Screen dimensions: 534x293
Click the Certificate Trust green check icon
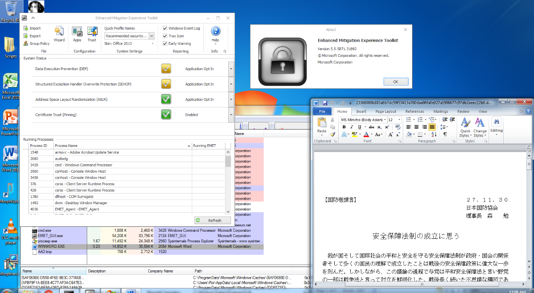point(166,115)
